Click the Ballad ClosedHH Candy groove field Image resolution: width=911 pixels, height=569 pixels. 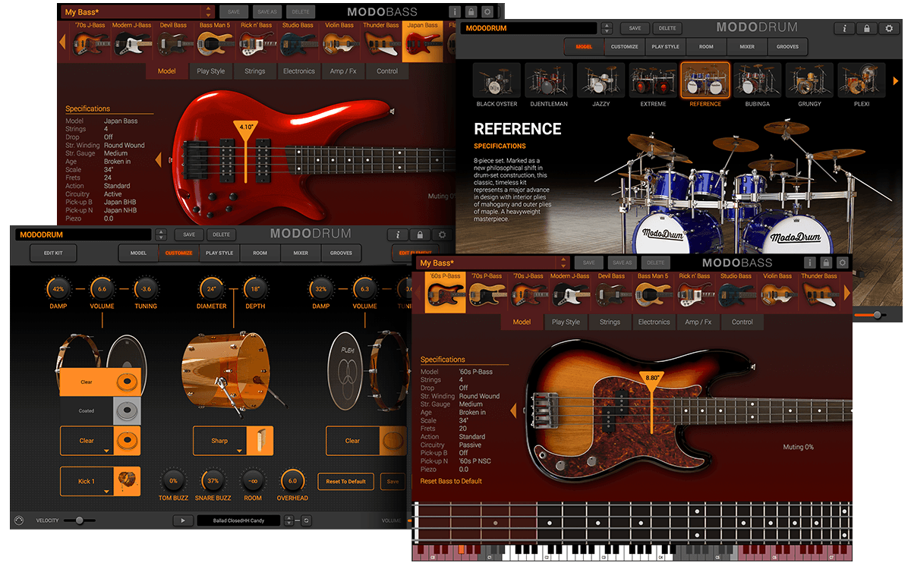point(239,520)
